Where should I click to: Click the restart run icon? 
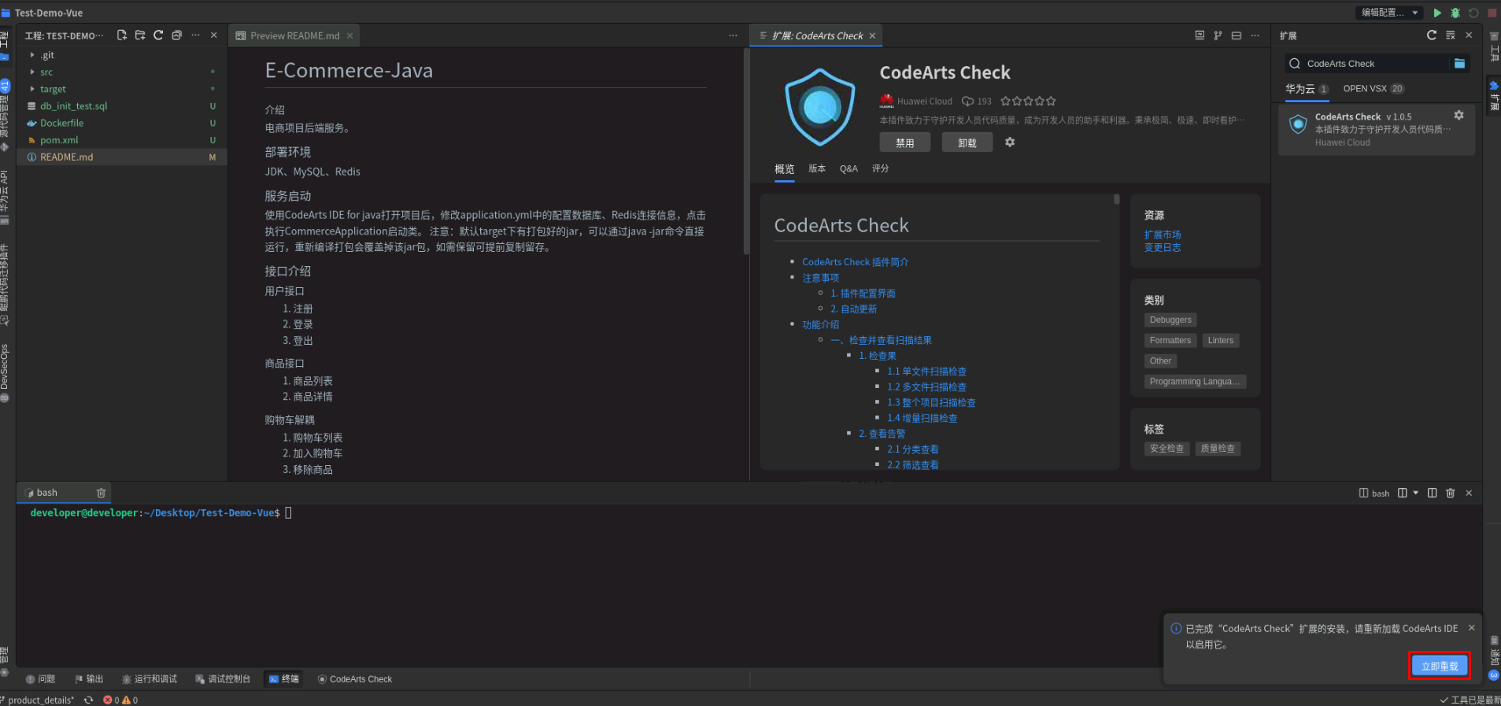(x=1473, y=13)
